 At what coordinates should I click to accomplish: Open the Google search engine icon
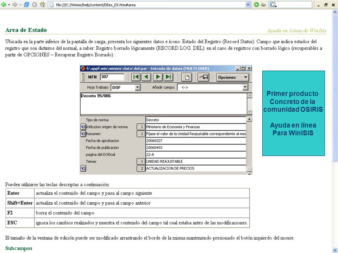pos(273,5)
